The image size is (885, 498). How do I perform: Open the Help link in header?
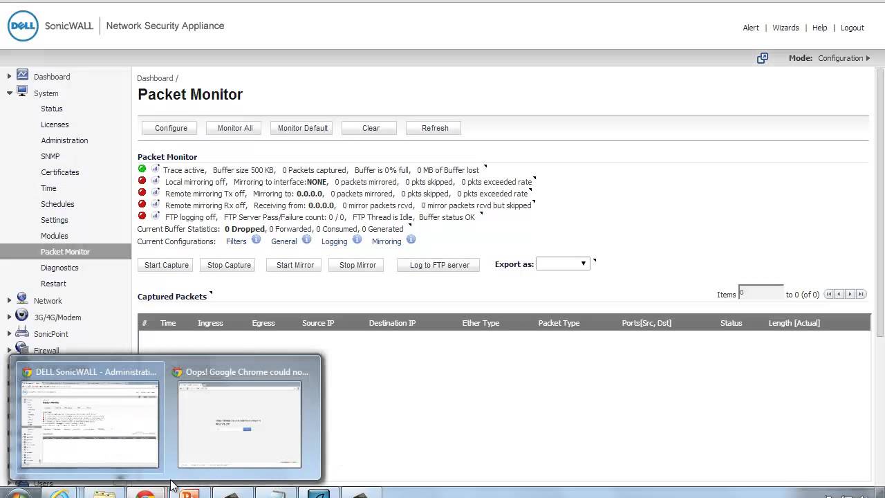point(819,28)
